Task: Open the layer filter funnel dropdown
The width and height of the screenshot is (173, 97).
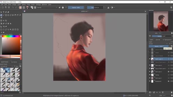Action: [170, 44]
